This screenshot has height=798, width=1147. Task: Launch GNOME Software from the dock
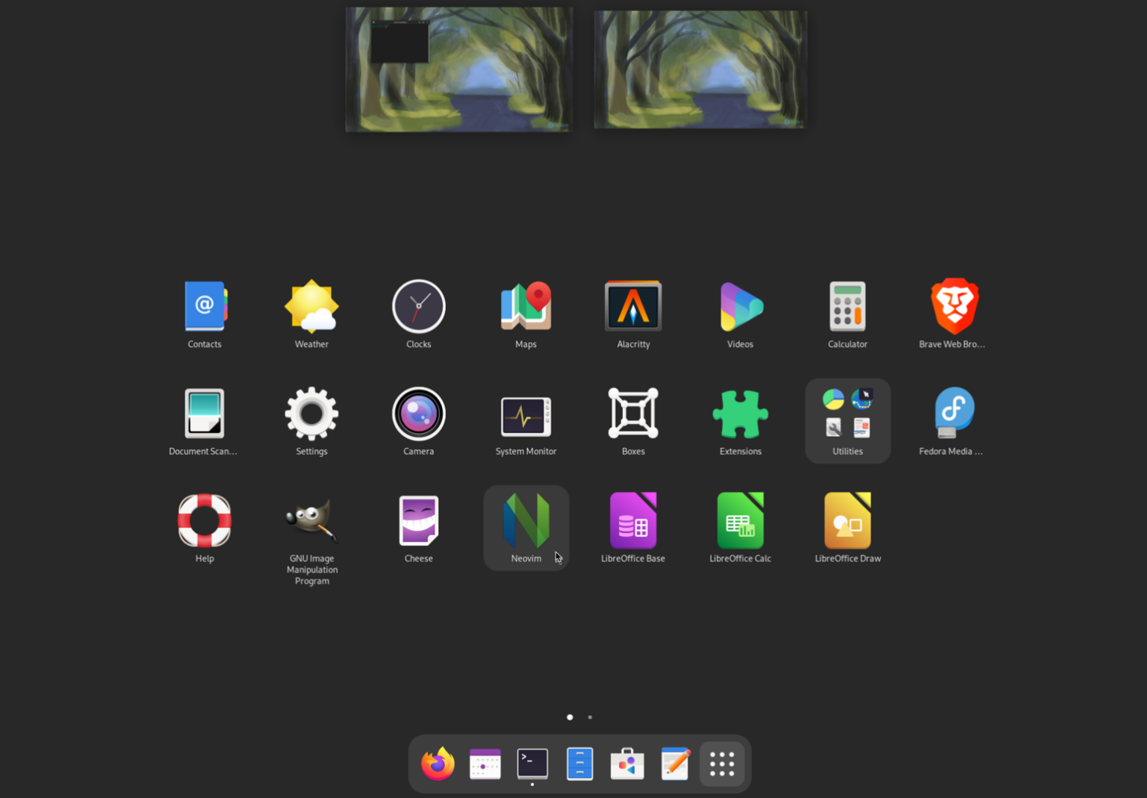tap(627, 763)
